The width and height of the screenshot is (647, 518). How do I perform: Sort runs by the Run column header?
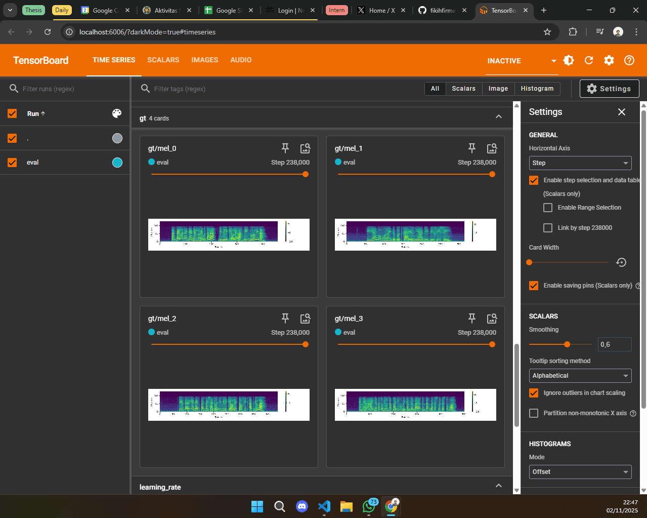click(36, 114)
